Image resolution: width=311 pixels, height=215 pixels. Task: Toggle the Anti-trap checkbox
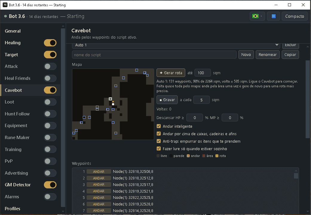tap(159, 141)
